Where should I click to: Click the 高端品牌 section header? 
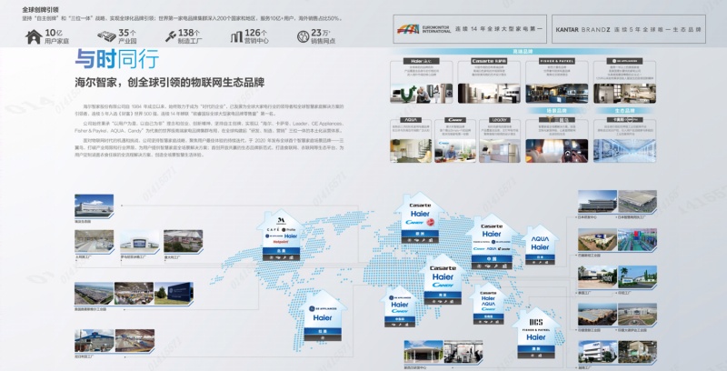[523, 52]
